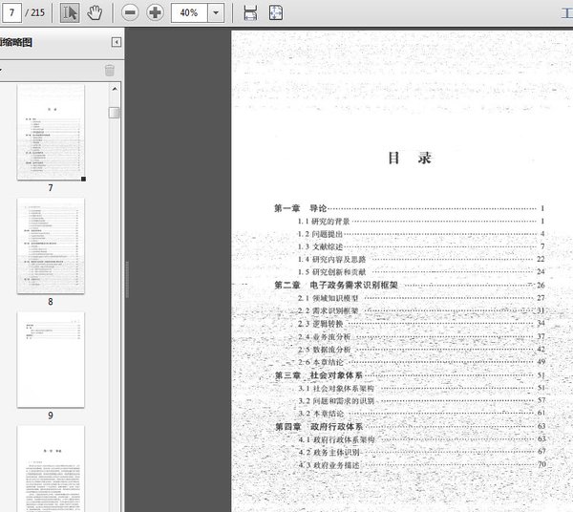Click the thumbnails panel title label
The width and height of the screenshot is (573, 512).
[x=16, y=42]
